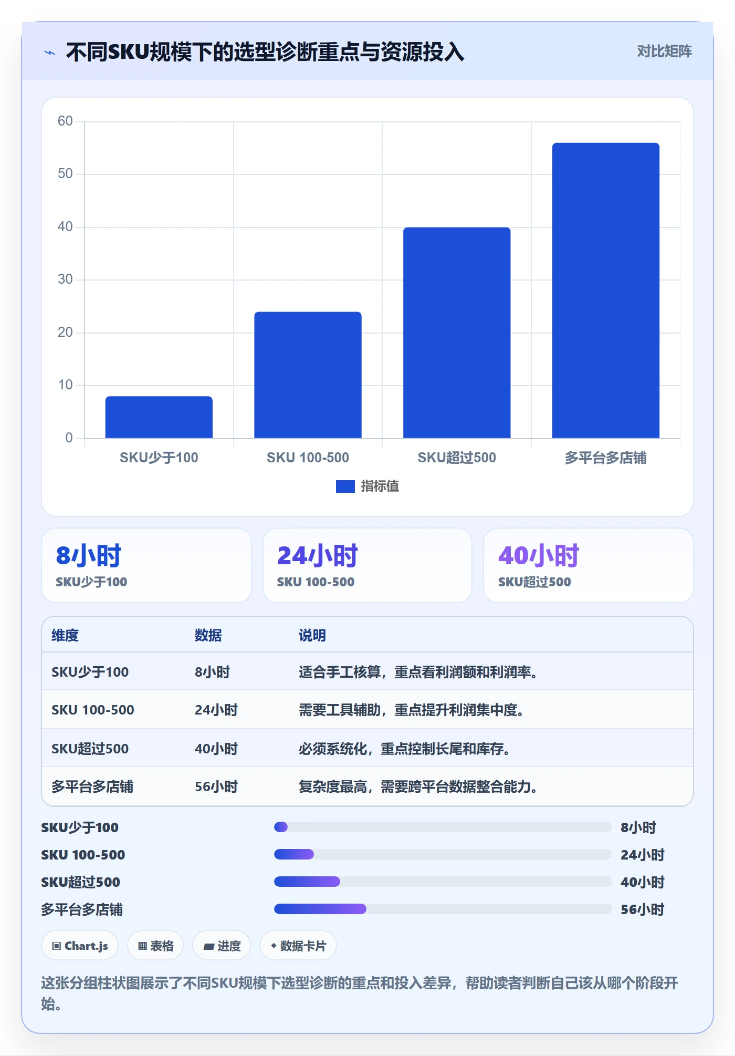Screen dimensions: 735x1056
Task: Click "8小时" at the end of the progress row
Action: [x=638, y=827]
